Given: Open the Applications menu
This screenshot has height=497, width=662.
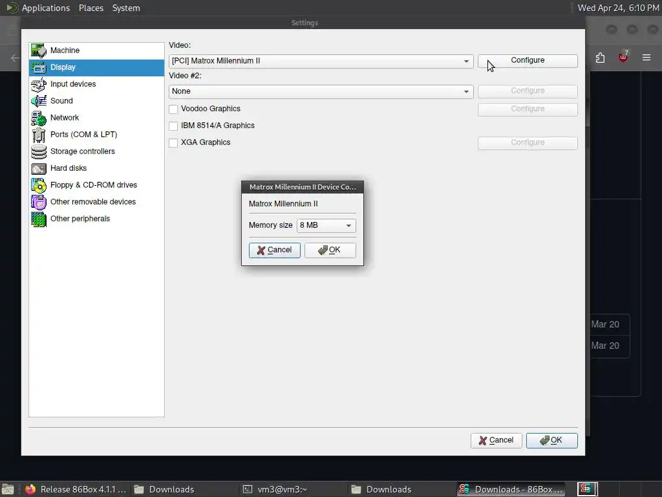Looking at the screenshot, I should click(46, 8).
